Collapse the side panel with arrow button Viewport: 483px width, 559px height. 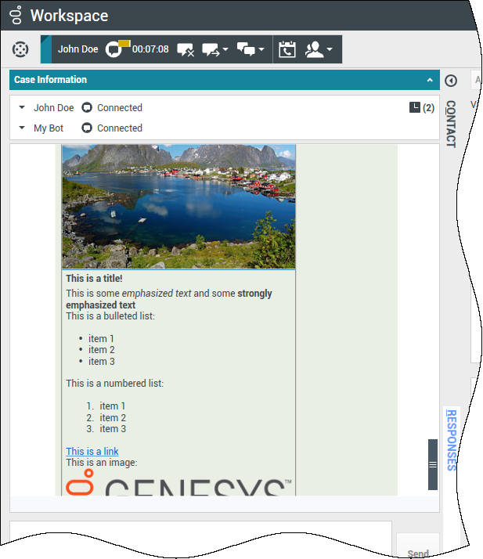pos(450,81)
